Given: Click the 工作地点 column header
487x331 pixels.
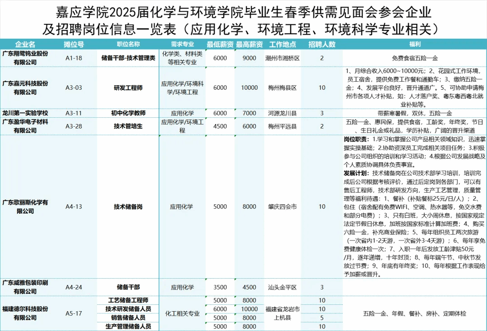Looking at the screenshot, I should pyautogui.click(x=283, y=45).
